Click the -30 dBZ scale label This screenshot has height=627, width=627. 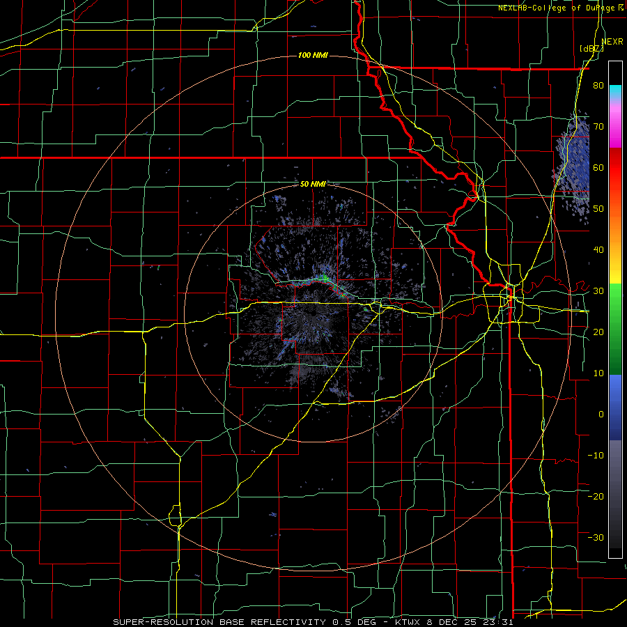click(596, 537)
